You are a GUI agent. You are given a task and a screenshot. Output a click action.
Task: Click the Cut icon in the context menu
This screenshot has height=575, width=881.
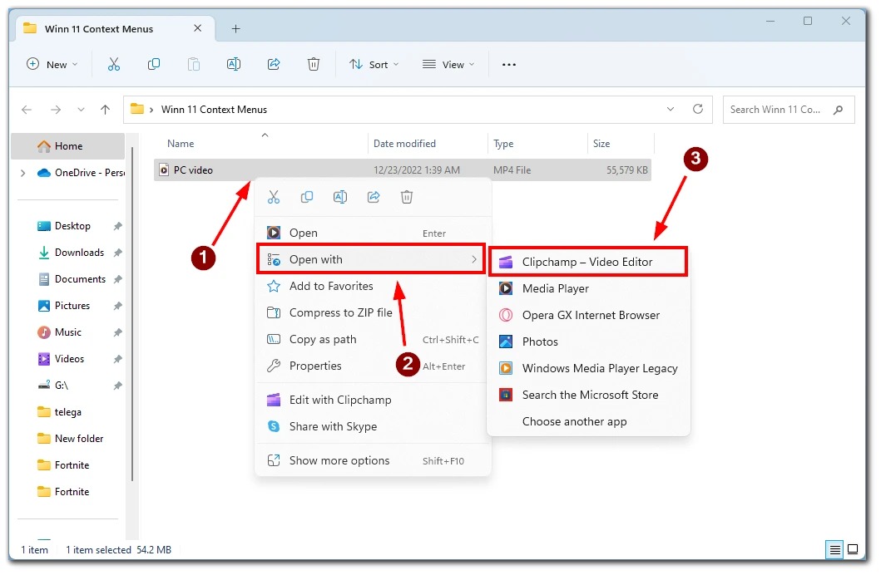pos(274,197)
